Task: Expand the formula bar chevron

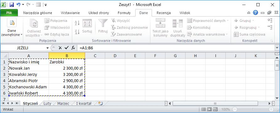Action: coord(277,48)
